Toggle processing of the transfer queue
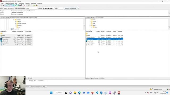 (19, 5)
